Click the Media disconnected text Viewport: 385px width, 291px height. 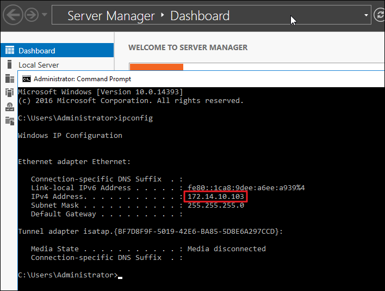coord(227,249)
